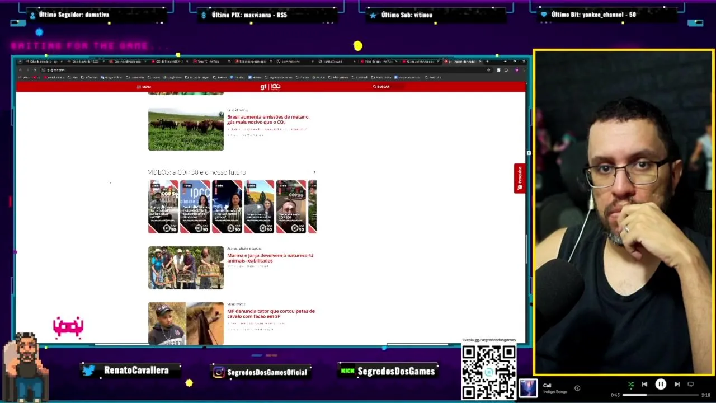
Task: Click the Último PIX dollar icon
Action: [x=204, y=15]
